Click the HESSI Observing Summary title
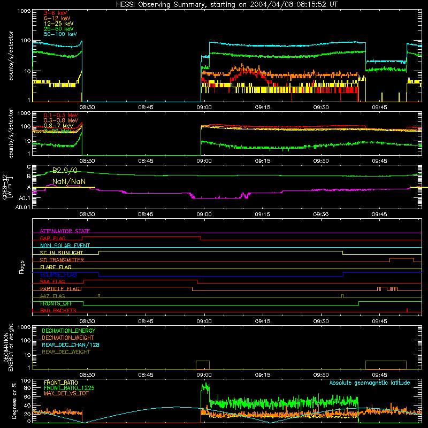Screen dimensions: 428x428 tap(226, 5)
